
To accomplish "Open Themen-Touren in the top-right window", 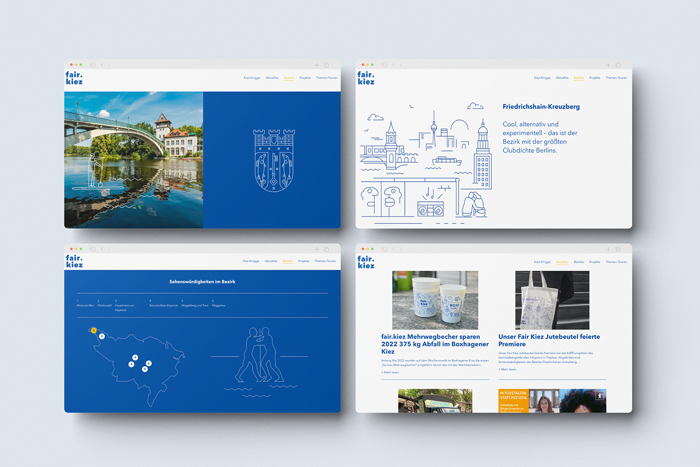I will click(x=616, y=78).
